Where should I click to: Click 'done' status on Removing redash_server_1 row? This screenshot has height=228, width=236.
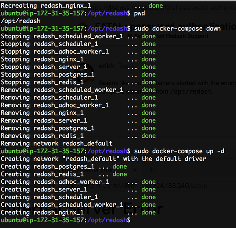point(149,120)
